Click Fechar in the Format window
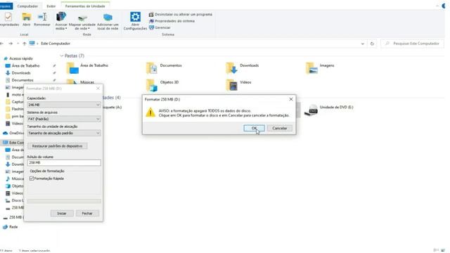Screen dimensions: 450x253 tap(87, 213)
